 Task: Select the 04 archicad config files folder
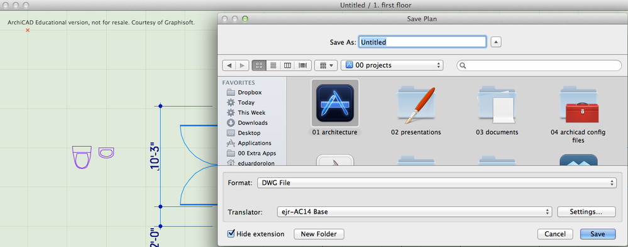tap(578, 104)
